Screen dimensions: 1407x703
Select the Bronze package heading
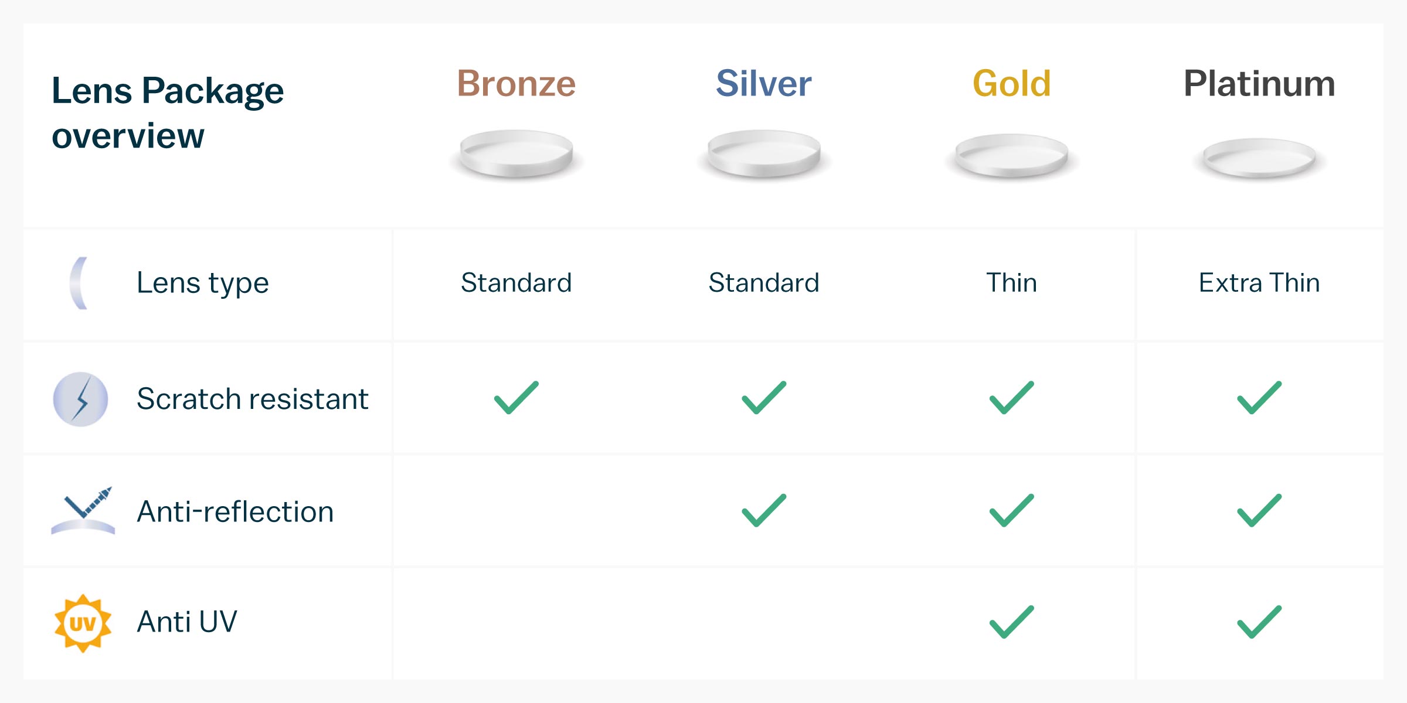pyautogui.click(x=516, y=83)
